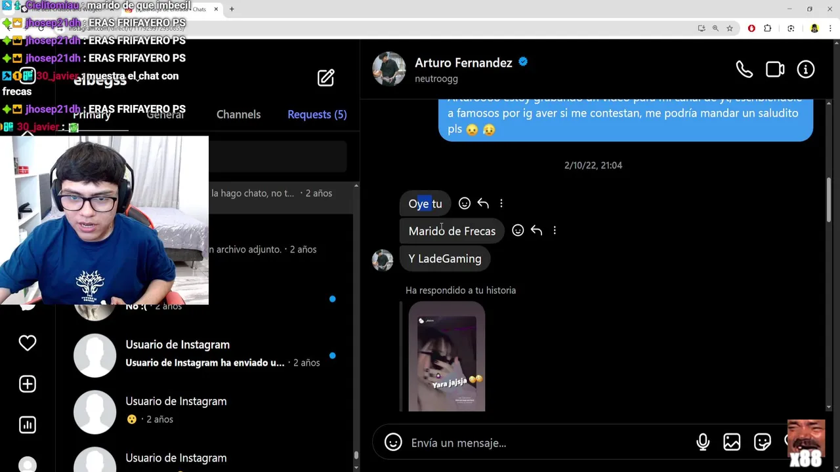Switch to the General tab
The width and height of the screenshot is (840, 472).
(165, 114)
